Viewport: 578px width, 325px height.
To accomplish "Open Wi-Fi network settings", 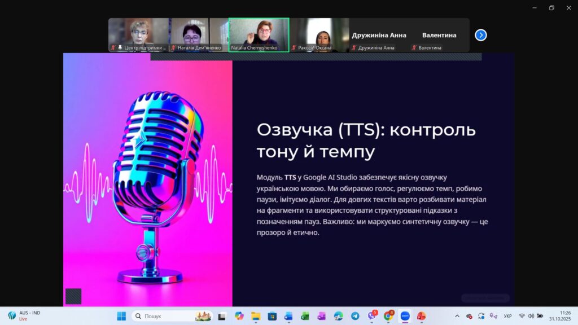I will click(522, 316).
